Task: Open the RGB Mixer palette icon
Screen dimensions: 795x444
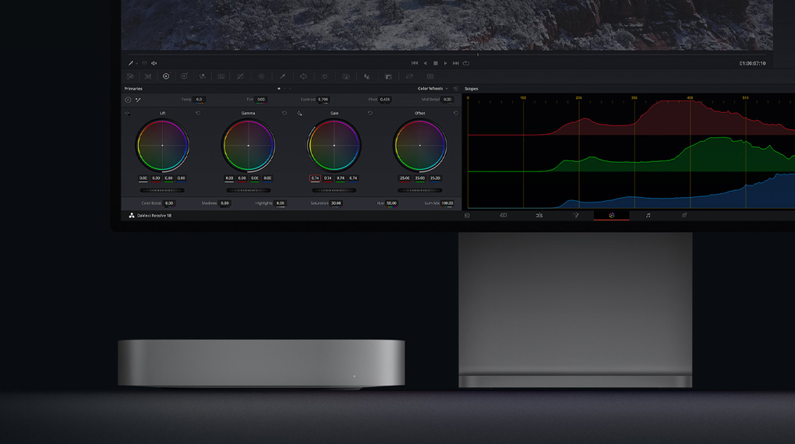Action: (202, 76)
